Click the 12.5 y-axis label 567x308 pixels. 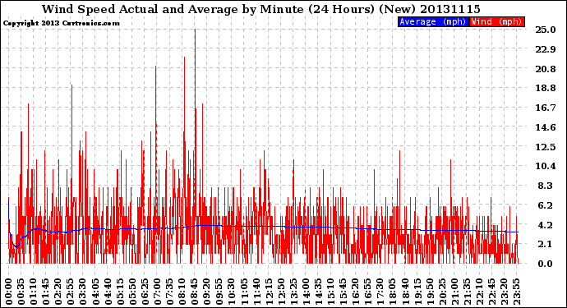[x=546, y=147]
